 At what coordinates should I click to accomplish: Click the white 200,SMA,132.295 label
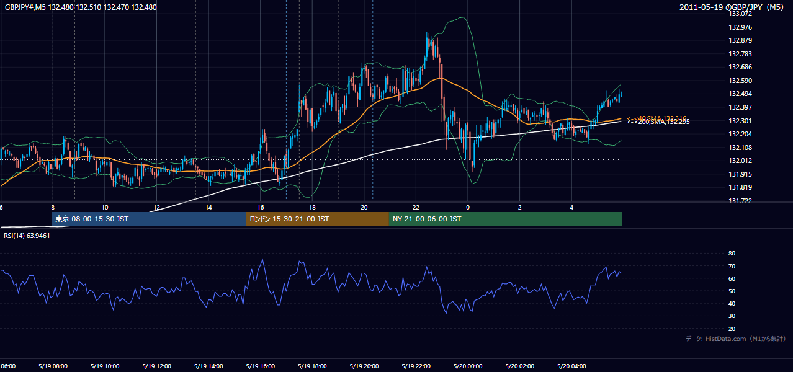coord(658,122)
